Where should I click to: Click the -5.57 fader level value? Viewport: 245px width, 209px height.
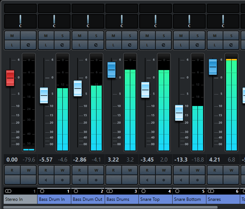tap(46, 160)
